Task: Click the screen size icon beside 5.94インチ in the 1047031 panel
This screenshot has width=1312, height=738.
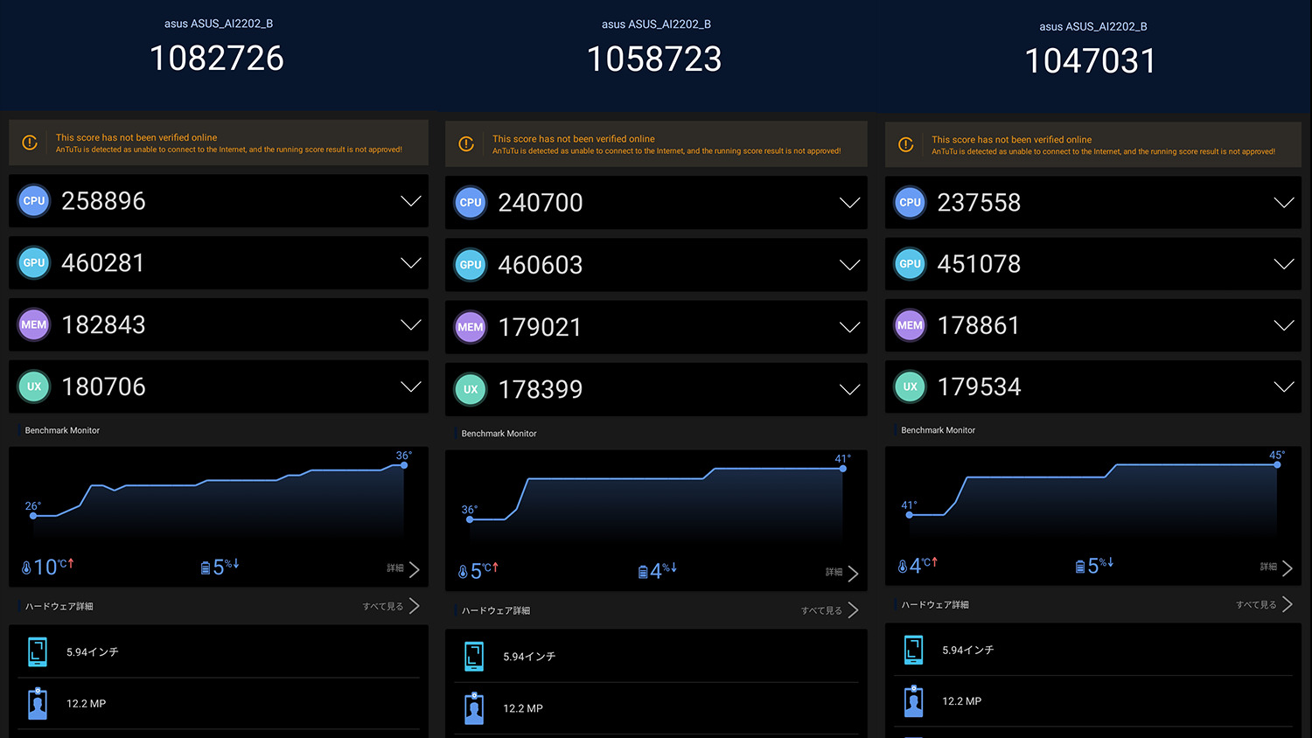Action: point(913,650)
